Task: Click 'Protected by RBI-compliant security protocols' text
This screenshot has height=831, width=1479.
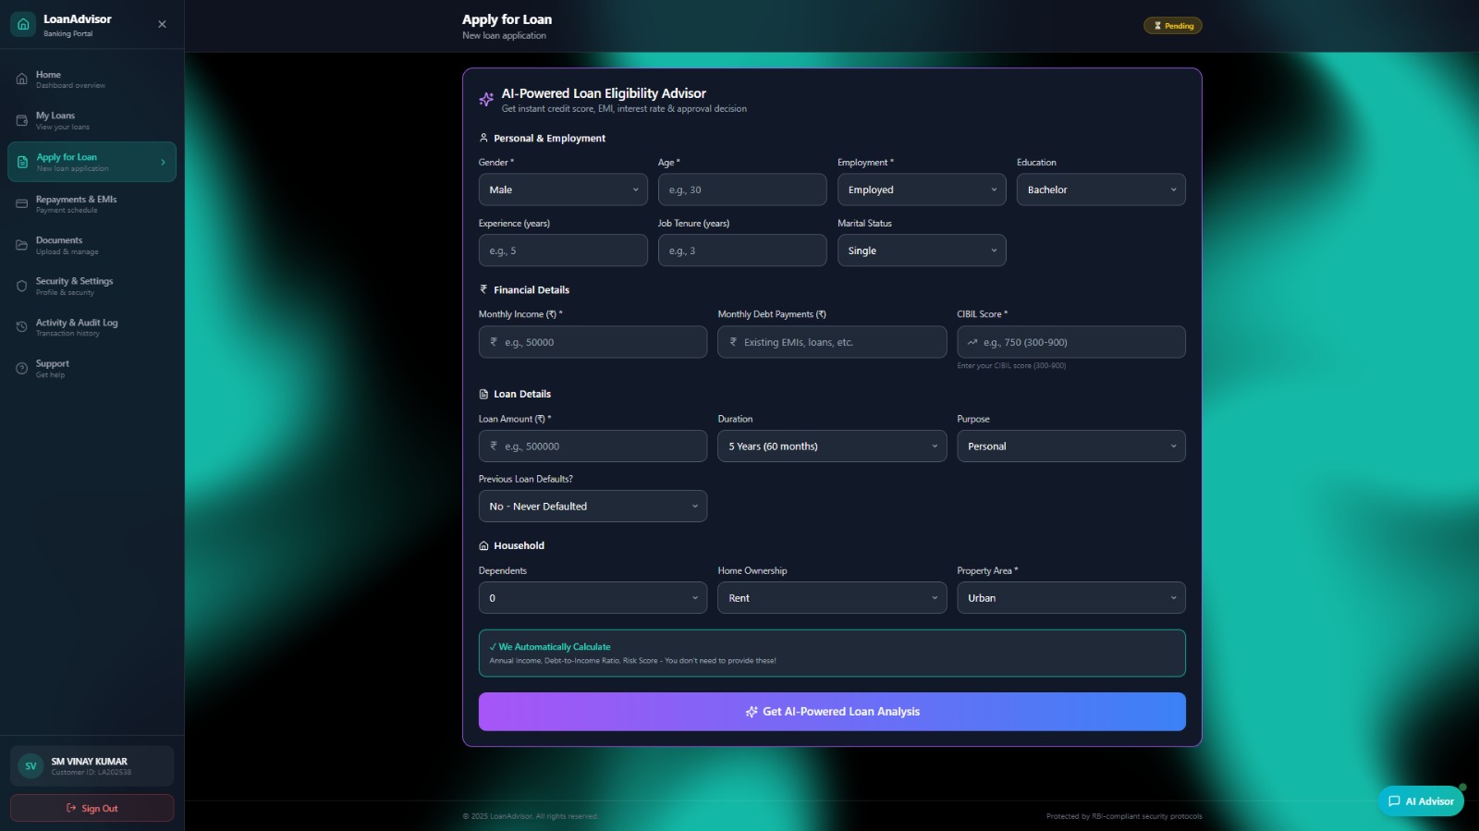Action: [1124, 816]
